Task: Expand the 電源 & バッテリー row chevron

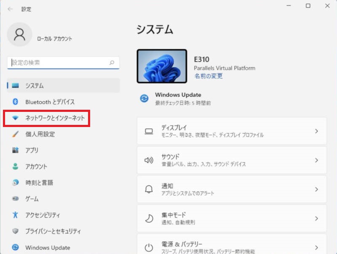Action: (x=316, y=248)
